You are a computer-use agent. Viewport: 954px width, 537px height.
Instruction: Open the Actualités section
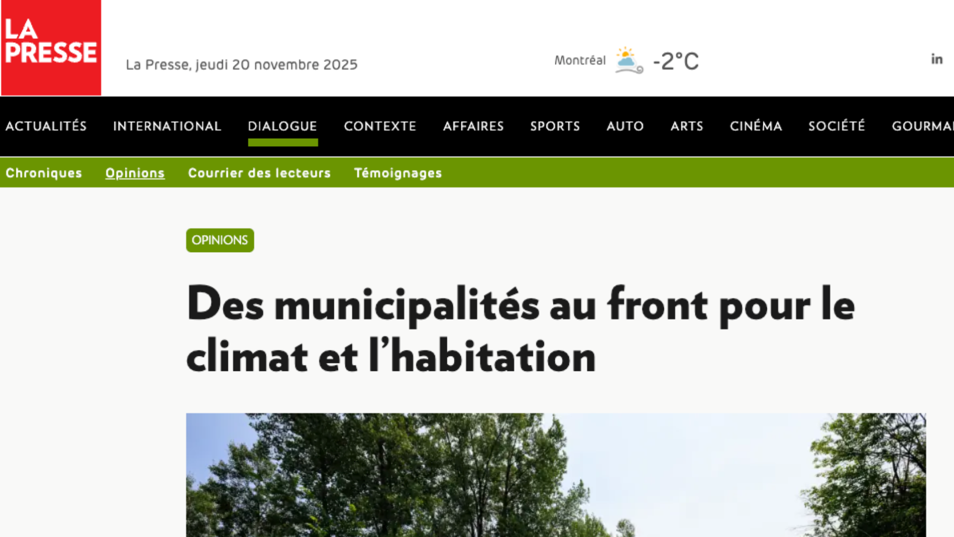pyautogui.click(x=46, y=126)
